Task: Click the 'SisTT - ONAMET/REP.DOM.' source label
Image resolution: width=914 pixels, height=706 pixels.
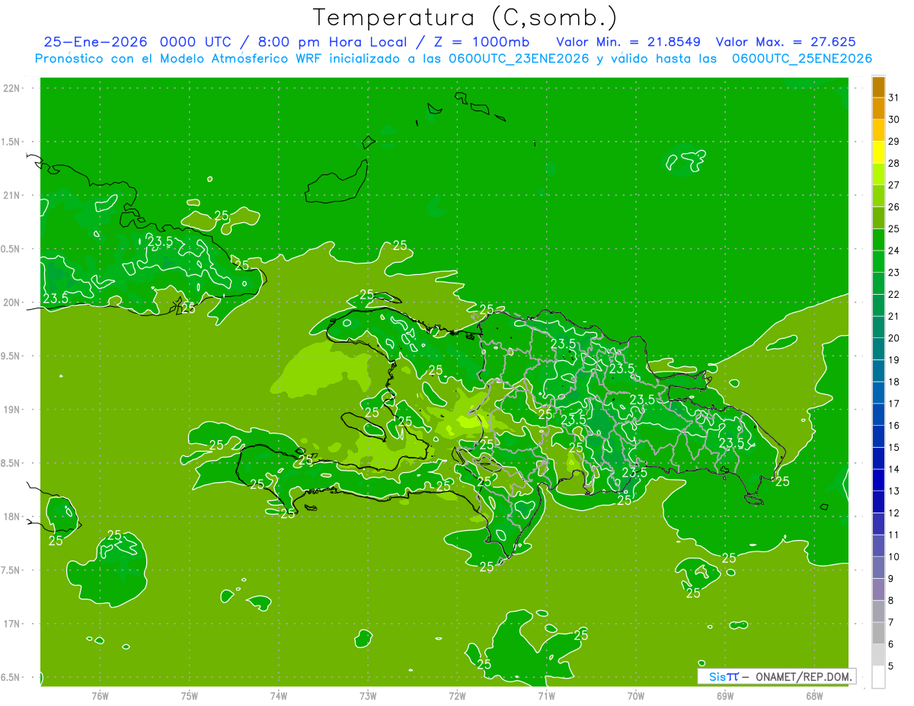Action: tap(776, 676)
